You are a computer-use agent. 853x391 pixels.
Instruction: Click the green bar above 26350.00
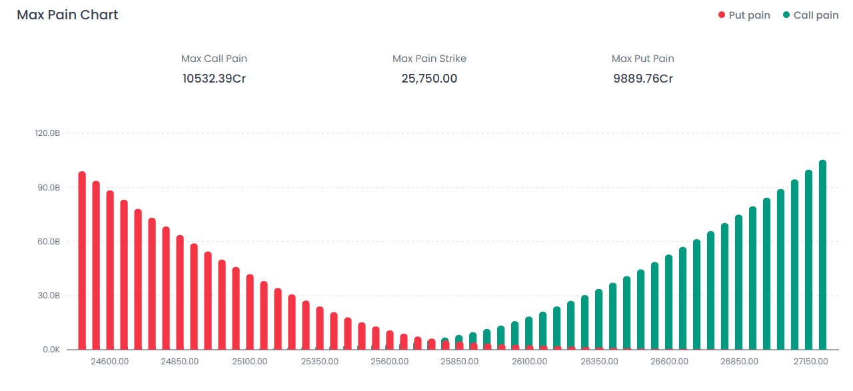point(598,319)
